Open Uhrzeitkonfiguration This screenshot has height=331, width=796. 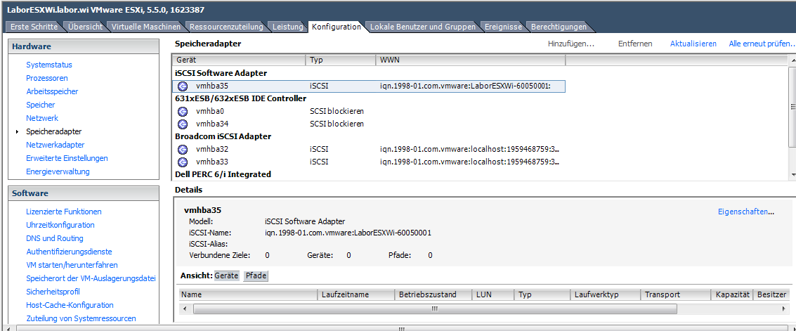(x=60, y=225)
